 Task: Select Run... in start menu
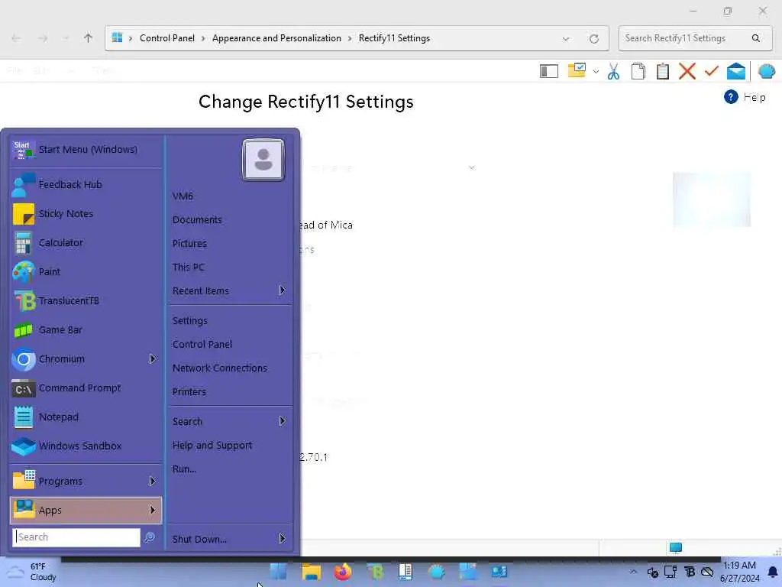pyautogui.click(x=231, y=469)
